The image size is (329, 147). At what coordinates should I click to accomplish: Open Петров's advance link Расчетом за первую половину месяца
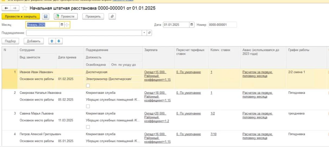(257, 136)
